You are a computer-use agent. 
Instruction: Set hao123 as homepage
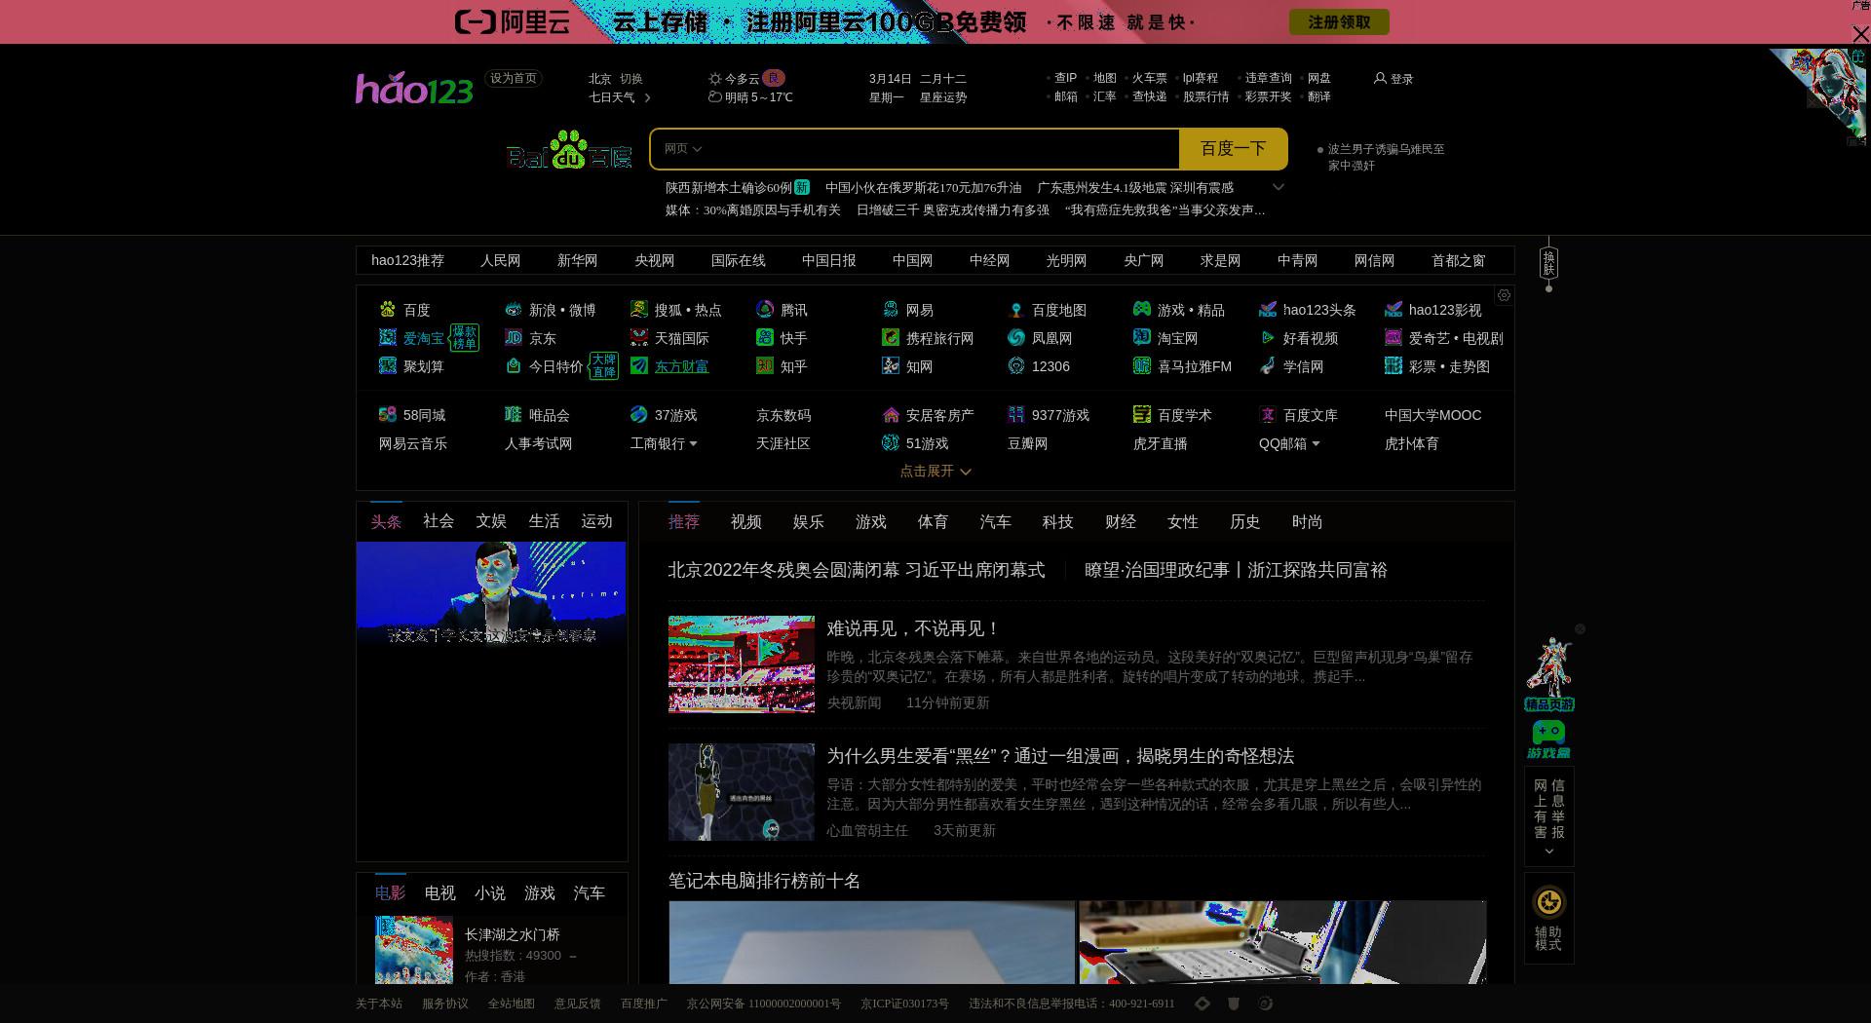pos(514,78)
